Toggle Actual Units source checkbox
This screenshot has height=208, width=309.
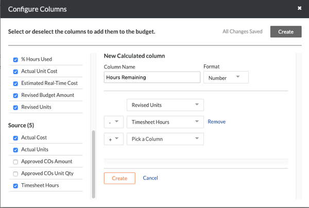[15, 150]
